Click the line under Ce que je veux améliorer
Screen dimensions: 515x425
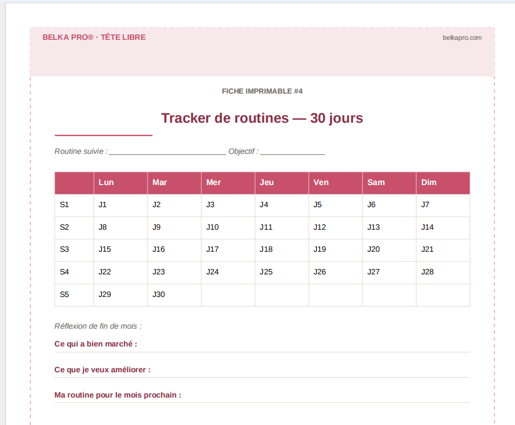(x=262, y=378)
